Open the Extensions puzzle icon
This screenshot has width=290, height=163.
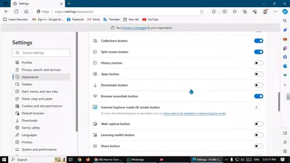tap(213, 12)
